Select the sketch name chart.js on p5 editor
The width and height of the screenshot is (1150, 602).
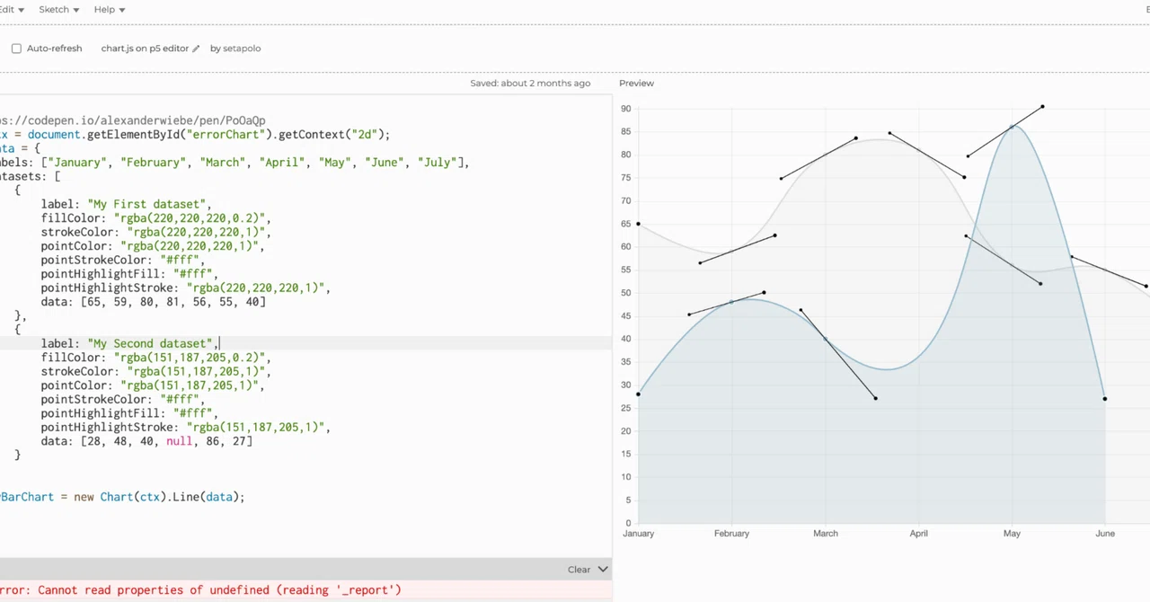point(145,49)
